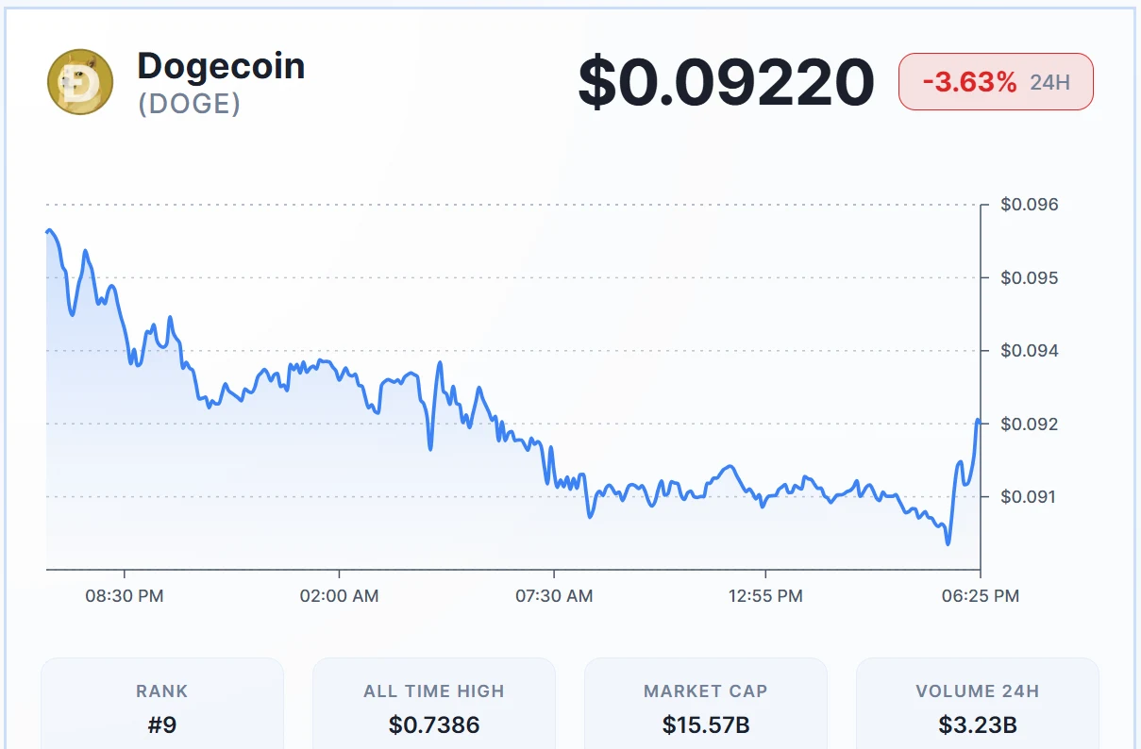Open the Volume 24H stat card
1141x749 pixels.
[977, 706]
